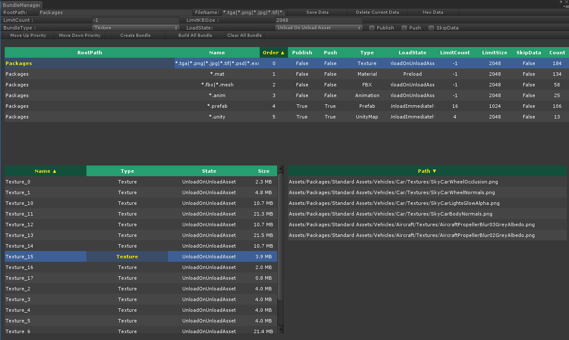
Task: Click the scrollbar up arrow in bundle list
Action: (280, 169)
